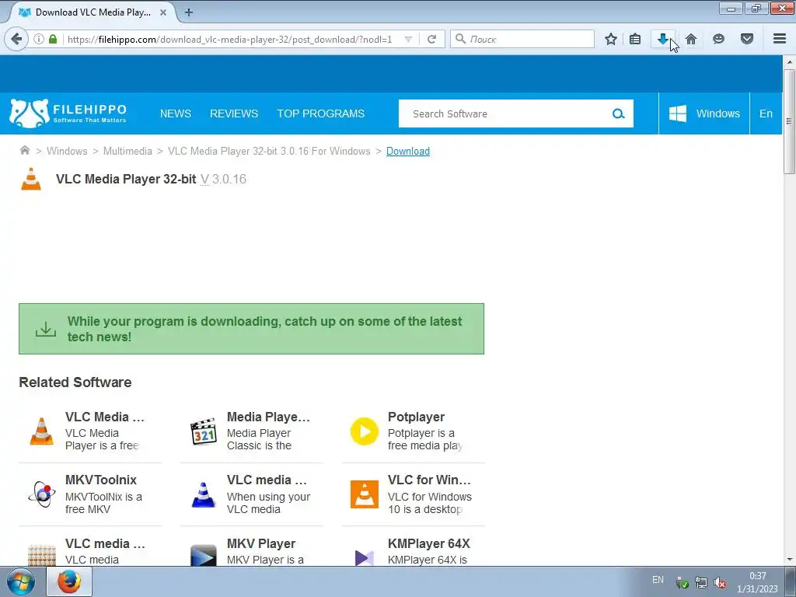Open the En language selector
This screenshot has height=597, width=796.
[x=766, y=113]
